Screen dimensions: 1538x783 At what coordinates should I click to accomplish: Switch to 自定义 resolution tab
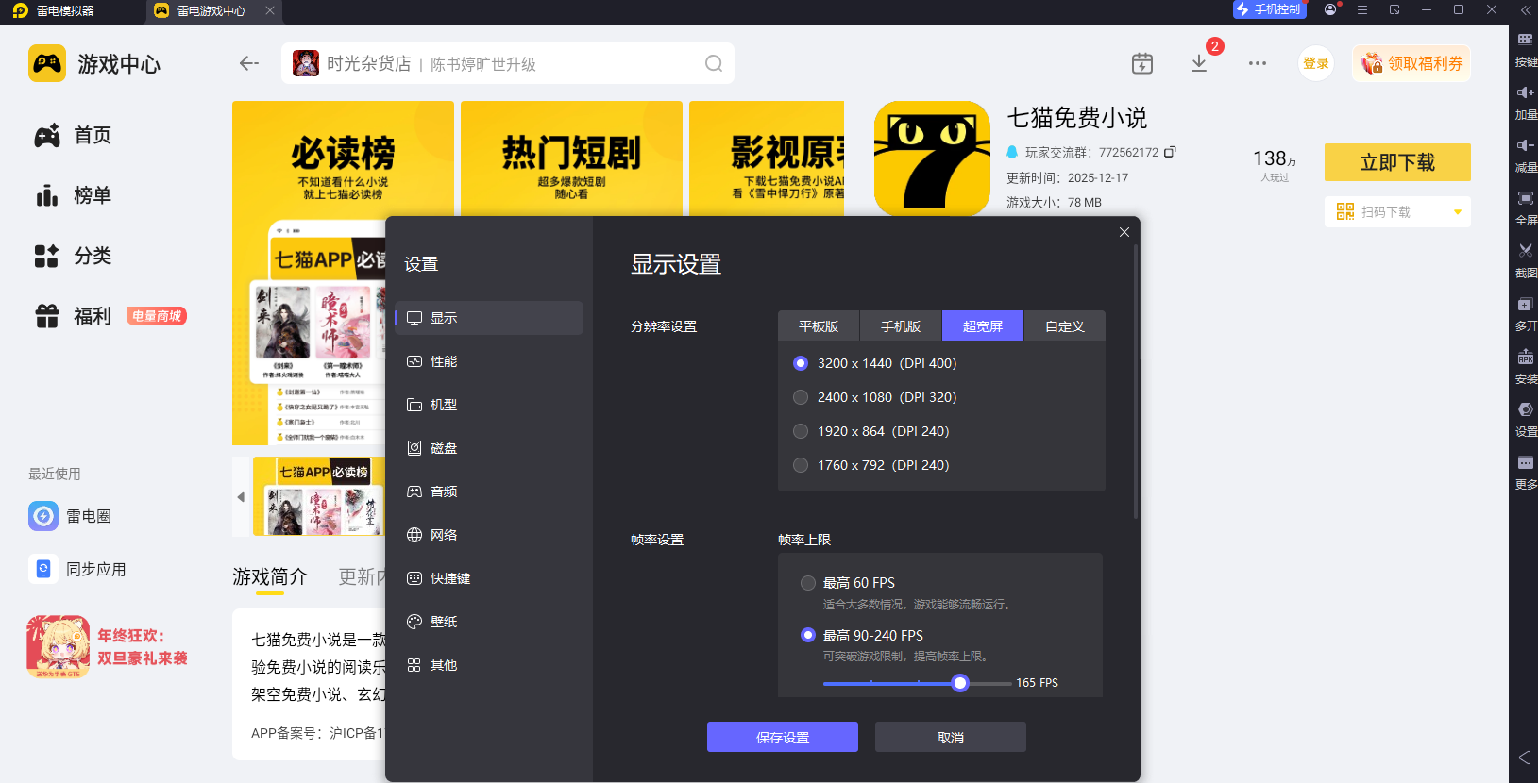[x=1065, y=325]
